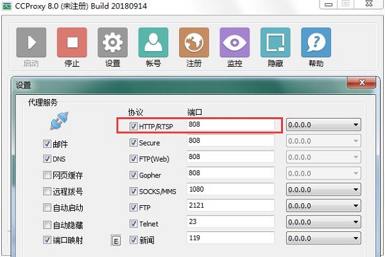
Task: Click the SOCKS/MMS port field 1080
Action: point(230,189)
